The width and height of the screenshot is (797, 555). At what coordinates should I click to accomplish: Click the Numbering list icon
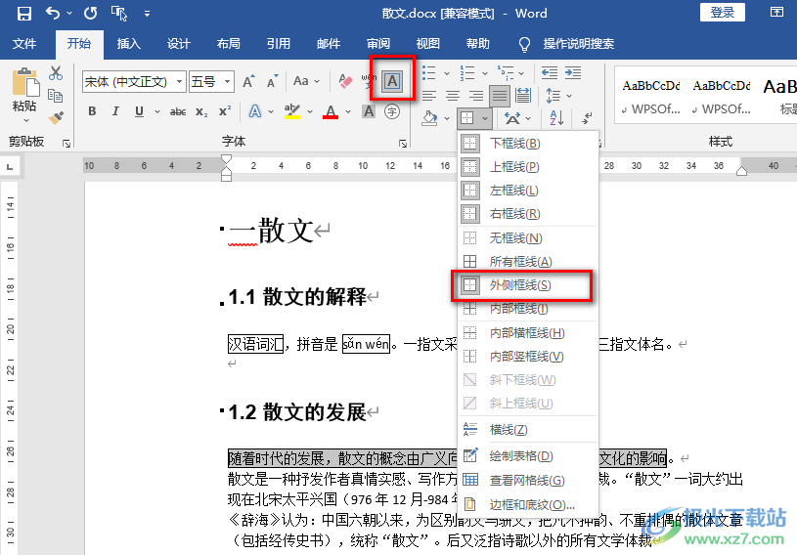click(467, 73)
